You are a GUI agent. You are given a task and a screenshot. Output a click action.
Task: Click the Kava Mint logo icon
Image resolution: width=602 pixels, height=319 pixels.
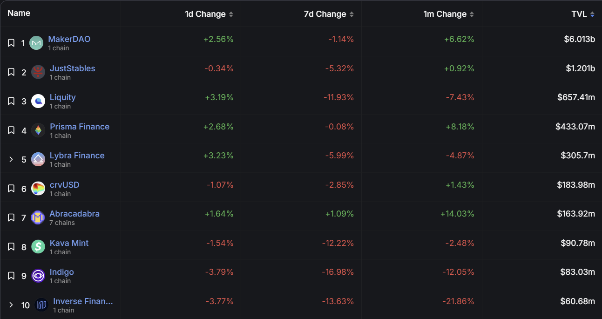[x=38, y=247]
